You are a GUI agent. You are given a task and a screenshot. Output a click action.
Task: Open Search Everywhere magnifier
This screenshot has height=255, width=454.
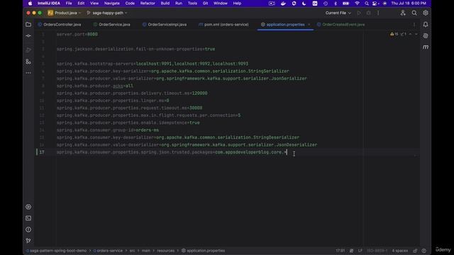pyautogui.click(x=414, y=13)
